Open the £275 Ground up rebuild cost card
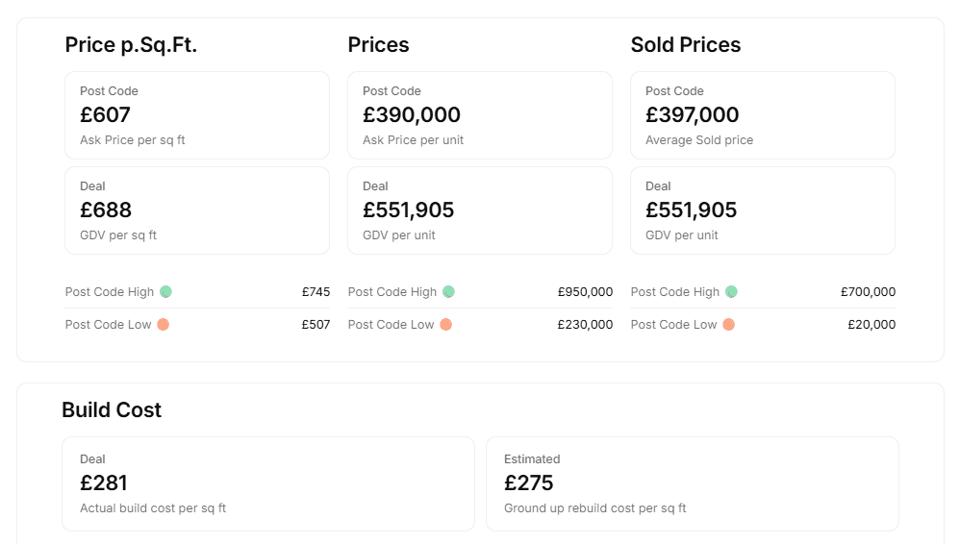The image size is (960, 544). tap(693, 484)
